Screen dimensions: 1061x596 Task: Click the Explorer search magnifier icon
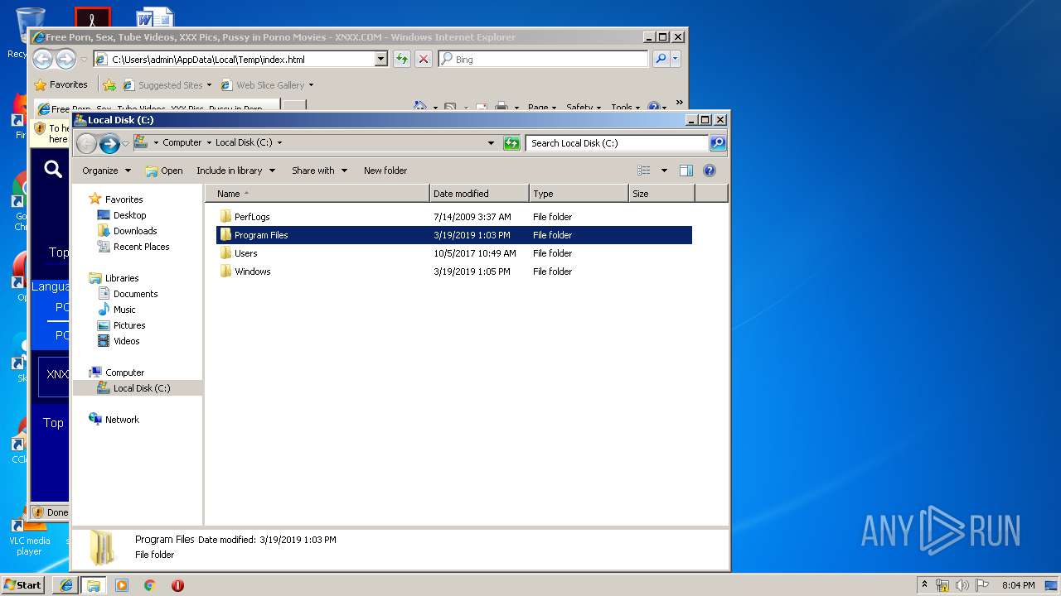click(x=718, y=143)
